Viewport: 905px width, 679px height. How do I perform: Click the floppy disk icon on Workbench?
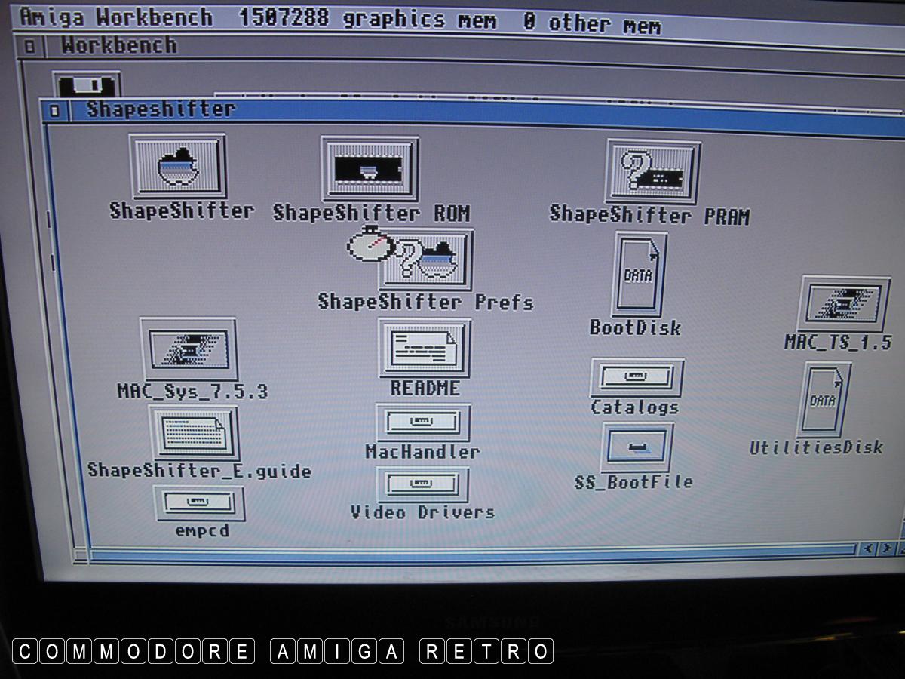(x=86, y=84)
